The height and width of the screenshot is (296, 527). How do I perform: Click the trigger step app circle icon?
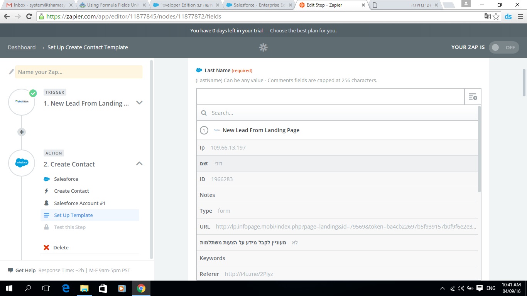tap(22, 102)
